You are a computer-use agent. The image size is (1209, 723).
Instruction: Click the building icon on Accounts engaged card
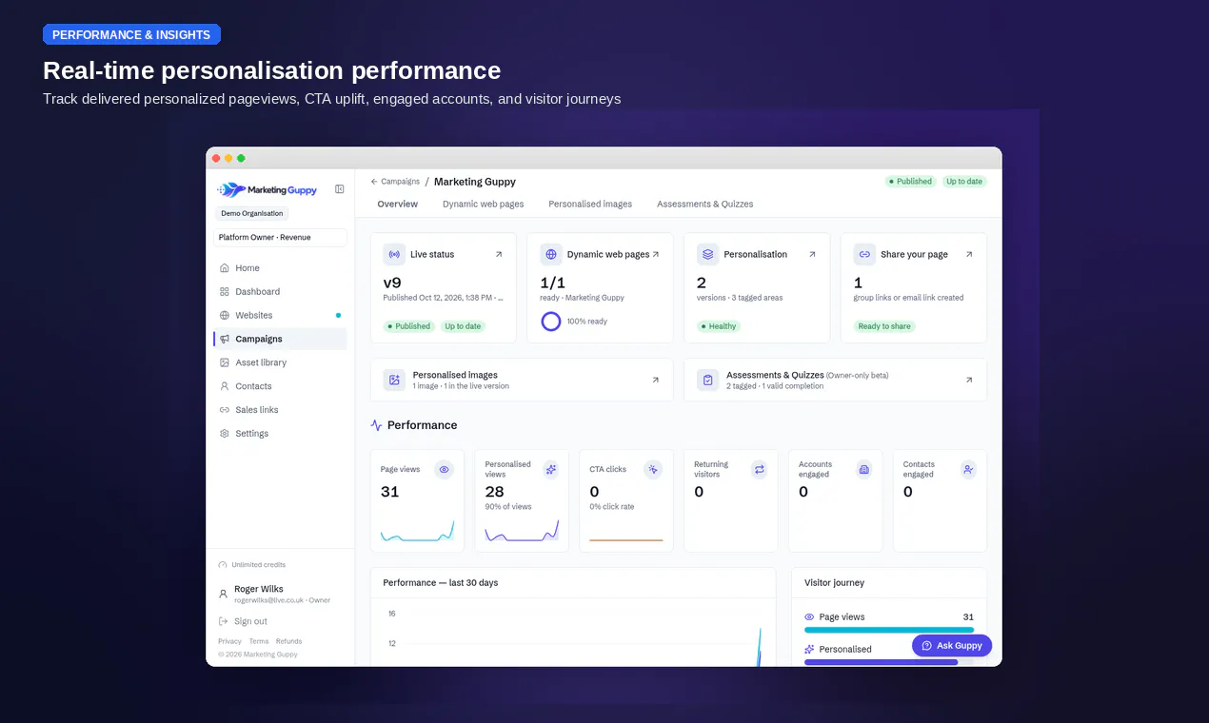(x=863, y=469)
